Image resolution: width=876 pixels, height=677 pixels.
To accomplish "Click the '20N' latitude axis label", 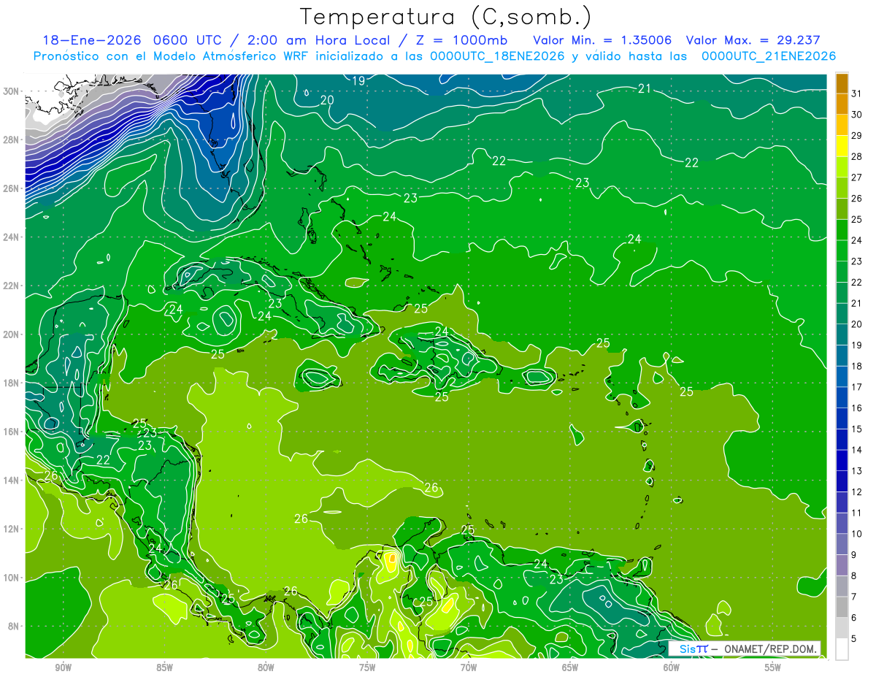I will point(12,334).
